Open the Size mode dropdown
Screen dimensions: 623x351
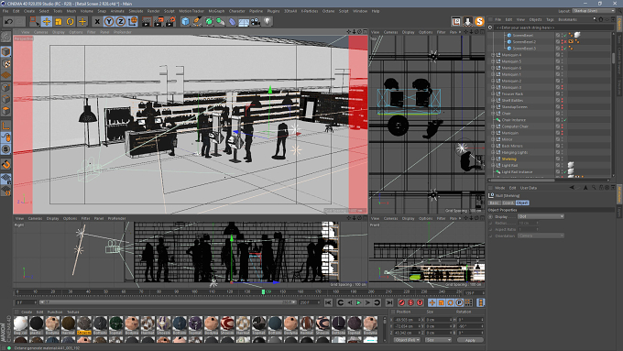(438, 340)
